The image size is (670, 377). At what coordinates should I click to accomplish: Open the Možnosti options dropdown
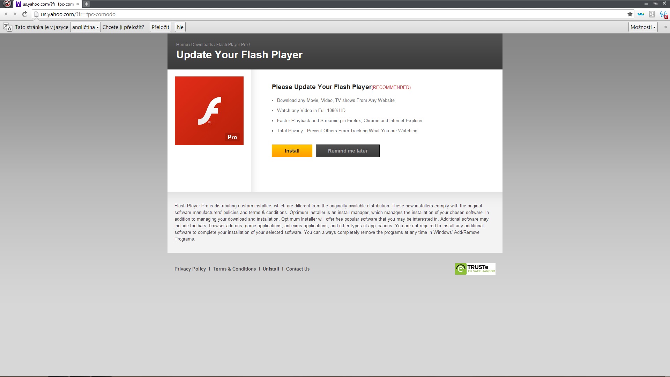click(x=643, y=27)
